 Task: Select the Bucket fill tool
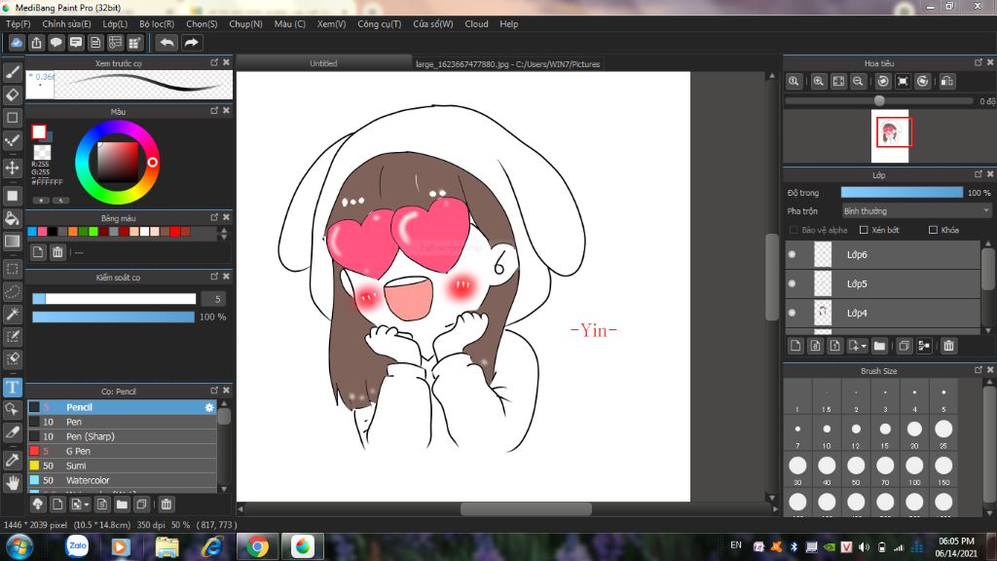(x=12, y=218)
